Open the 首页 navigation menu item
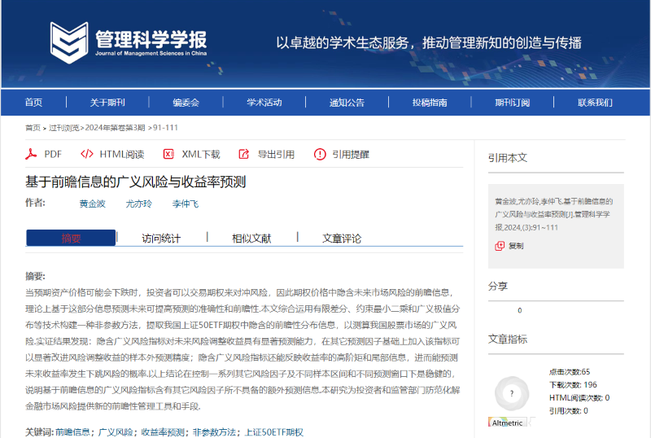This screenshot has height=438, width=651. pos(33,103)
